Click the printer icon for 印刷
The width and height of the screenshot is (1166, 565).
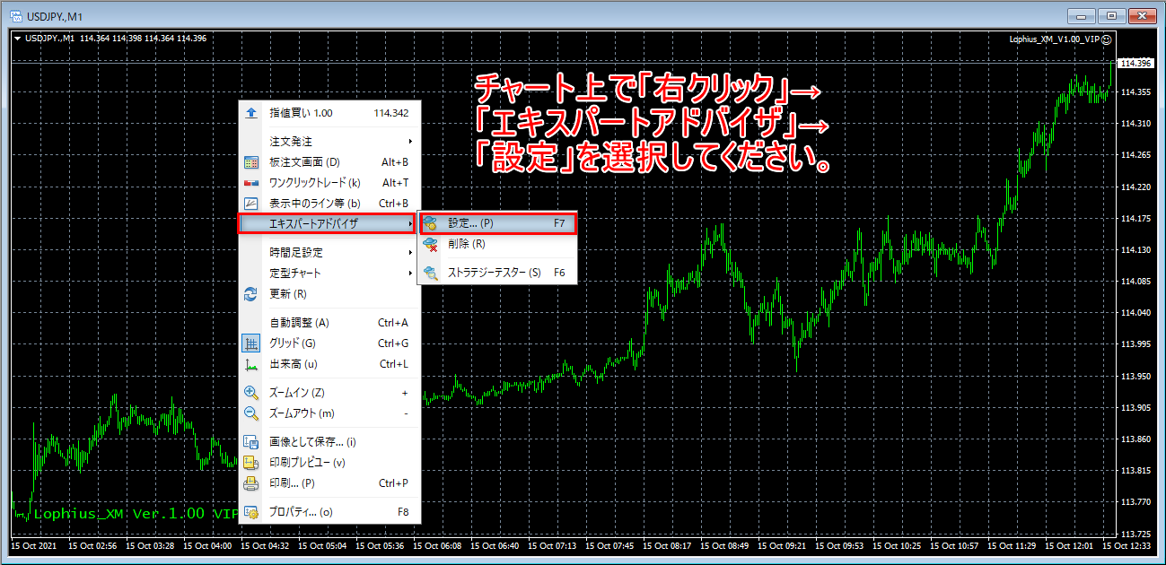pyautogui.click(x=251, y=483)
